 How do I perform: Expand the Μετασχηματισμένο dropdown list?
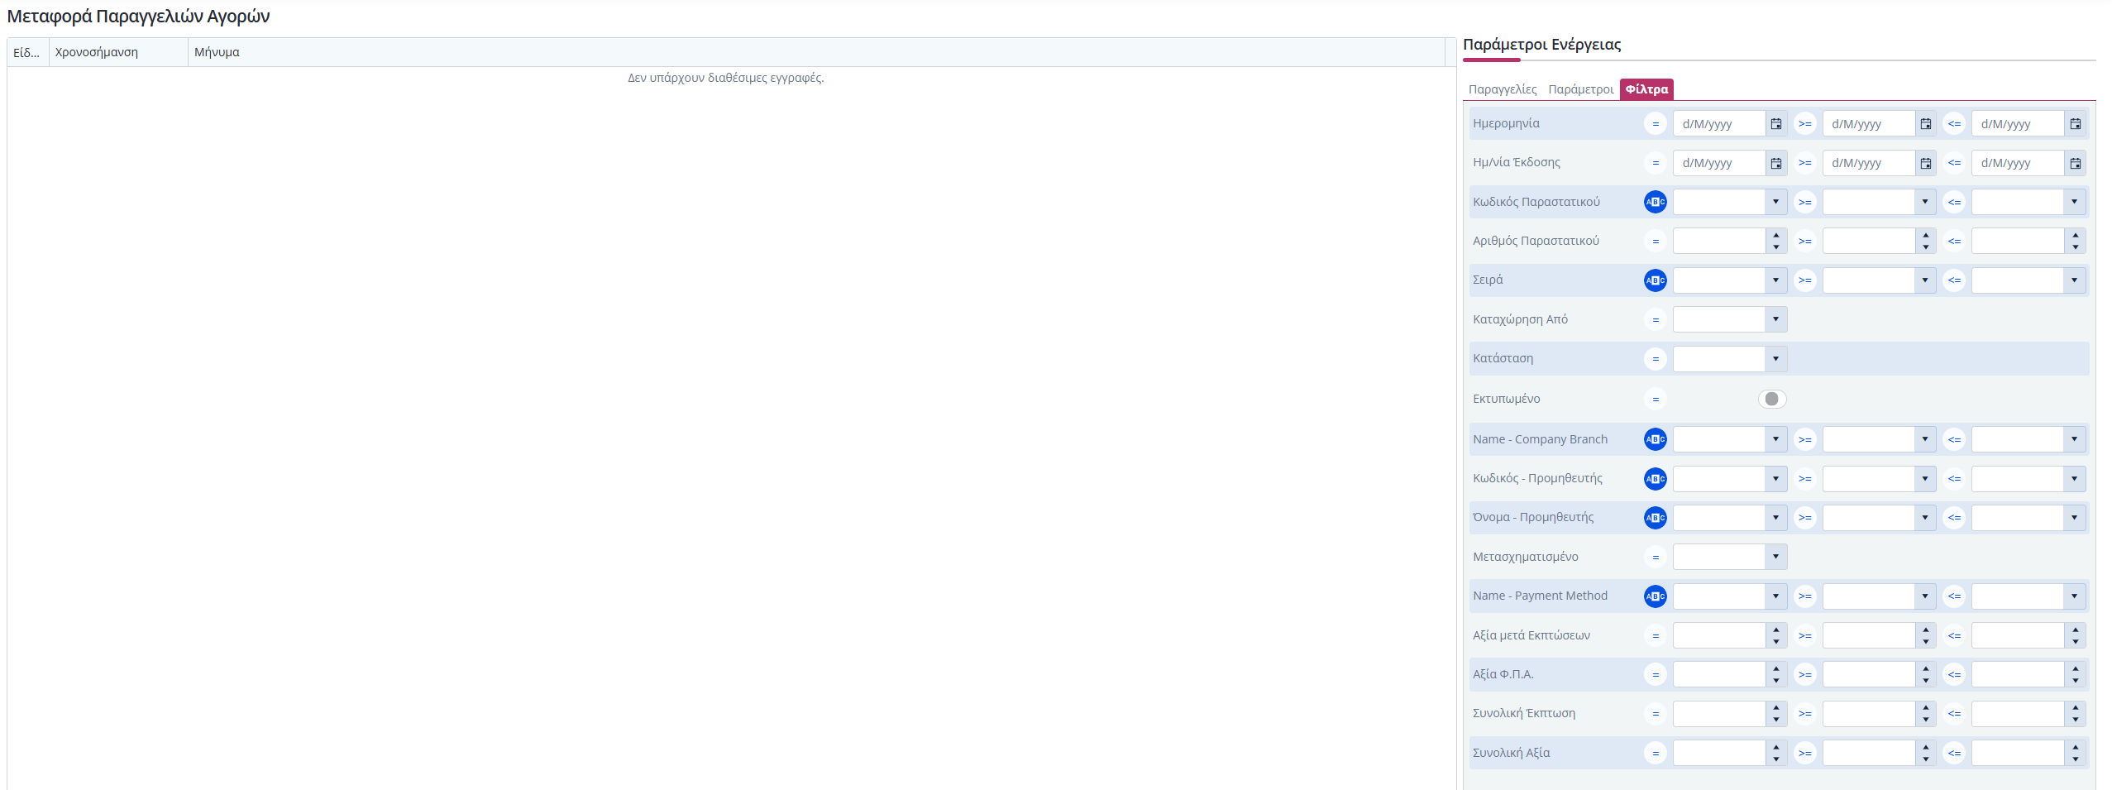(1775, 557)
